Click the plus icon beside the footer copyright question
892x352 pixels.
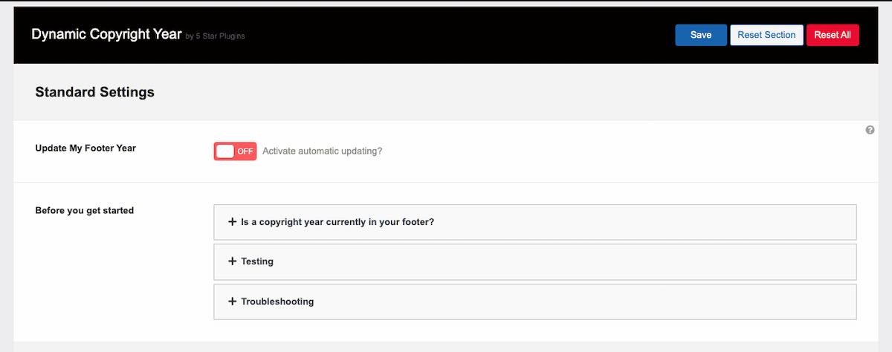coord(233,221)
